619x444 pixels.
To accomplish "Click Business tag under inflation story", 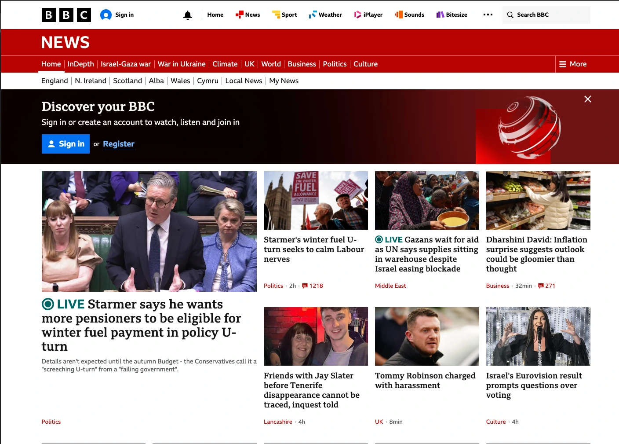I will (498, 286).
